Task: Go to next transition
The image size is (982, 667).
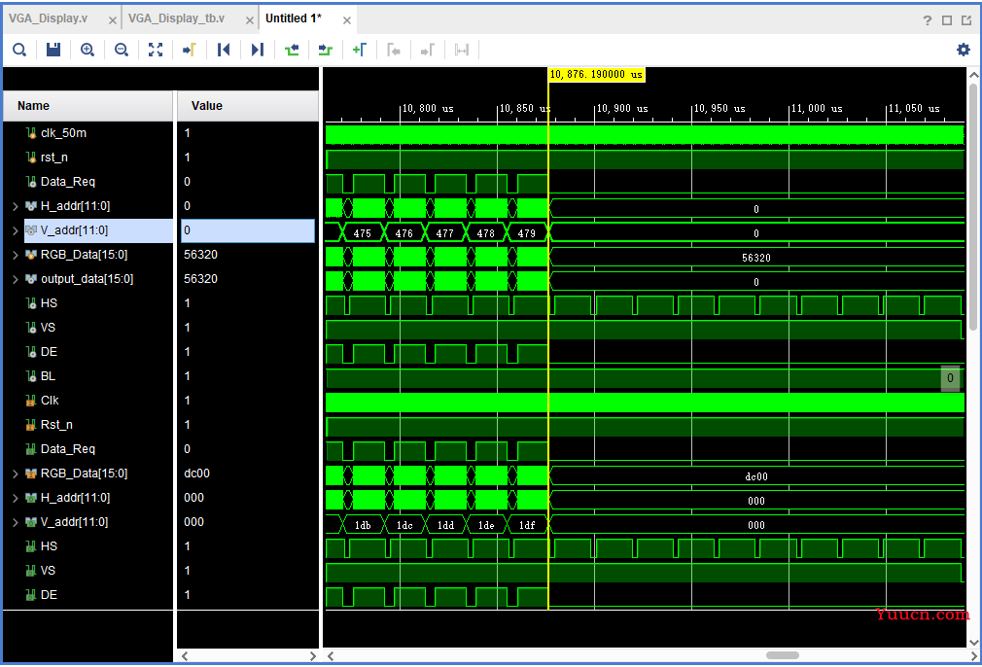Action: click(x=325, y=50)
